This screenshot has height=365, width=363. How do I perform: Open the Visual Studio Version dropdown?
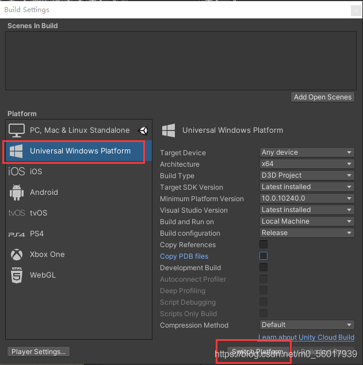point(307,210)
